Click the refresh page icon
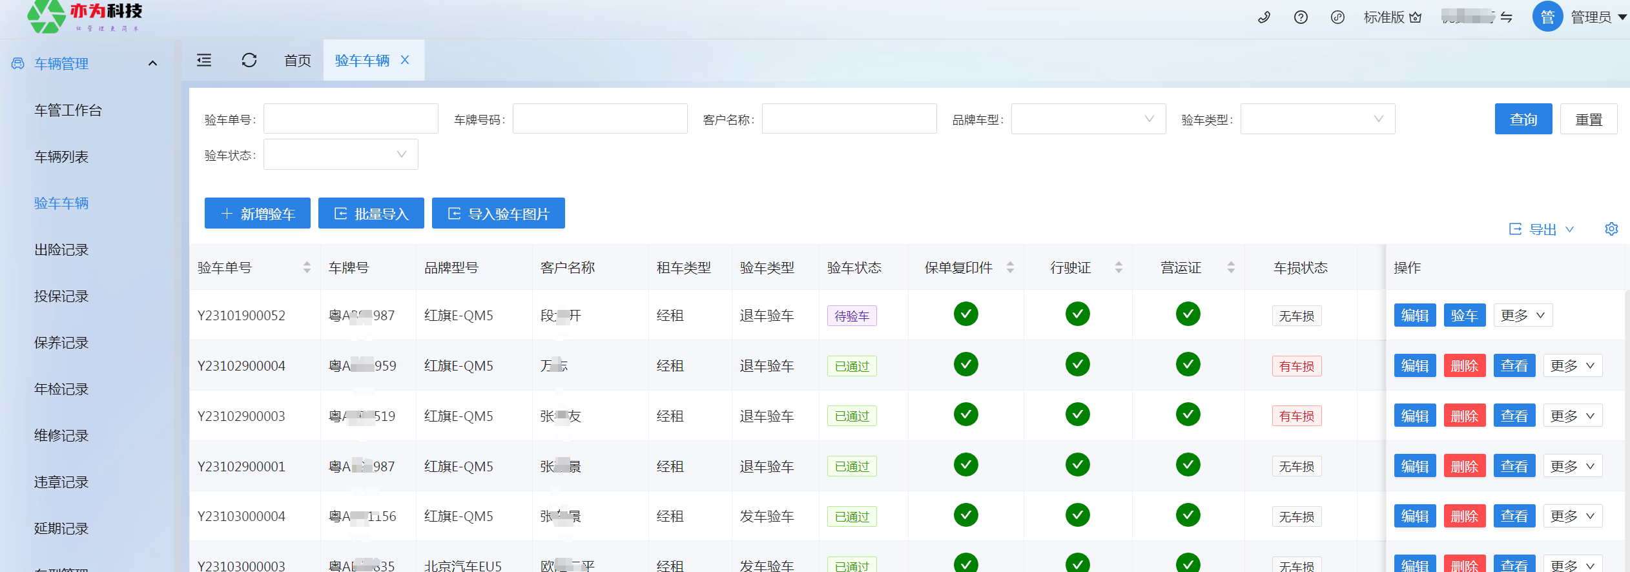 249,60
